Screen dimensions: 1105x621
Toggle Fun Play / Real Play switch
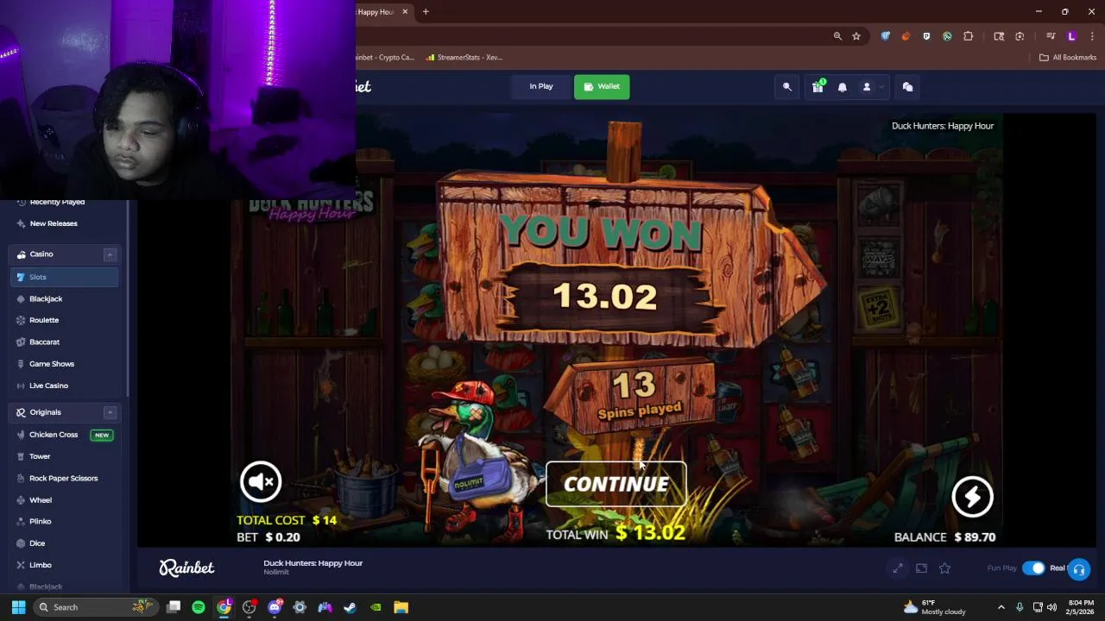coord(1033,568)
